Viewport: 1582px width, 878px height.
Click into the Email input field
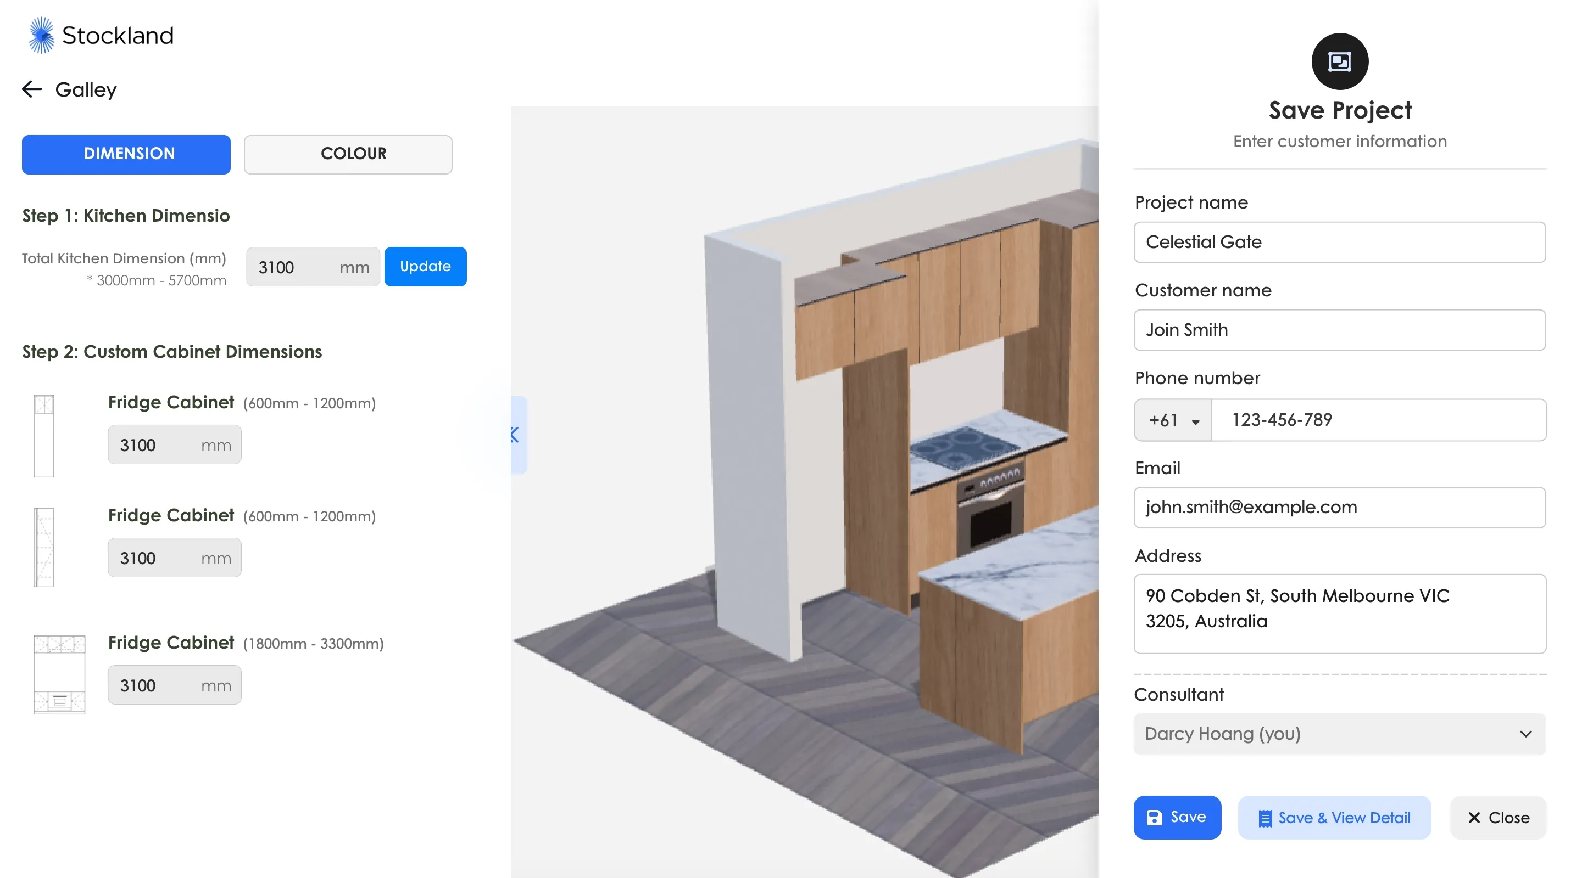[1339, 508]
